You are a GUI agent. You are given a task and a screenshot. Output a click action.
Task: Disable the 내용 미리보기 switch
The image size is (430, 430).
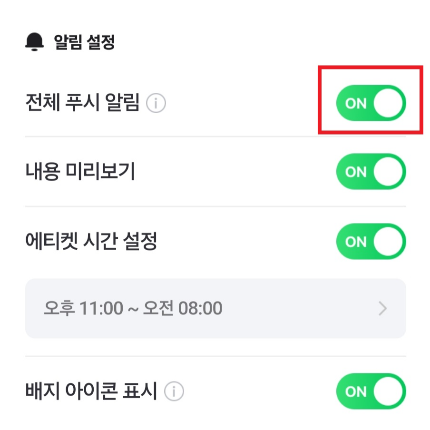(x=371, y=172)
